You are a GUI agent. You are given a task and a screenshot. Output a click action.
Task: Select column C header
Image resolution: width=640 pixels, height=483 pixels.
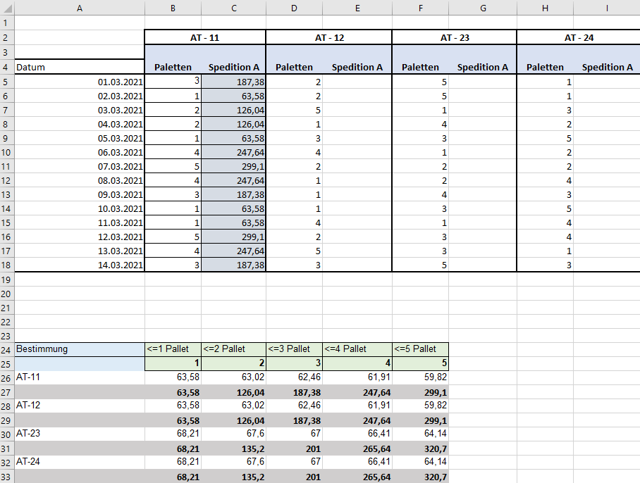click(233, 8)
